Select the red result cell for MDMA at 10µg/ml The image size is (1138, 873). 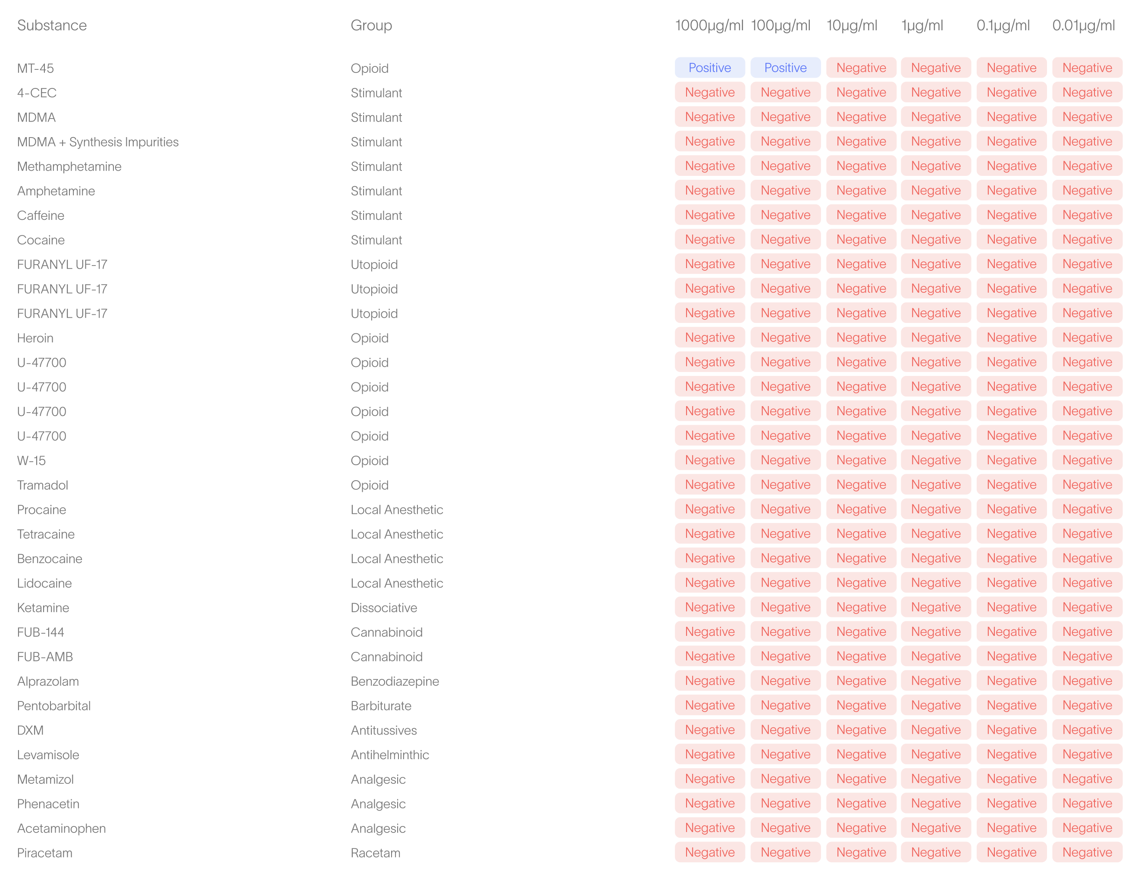click(859, 116)
